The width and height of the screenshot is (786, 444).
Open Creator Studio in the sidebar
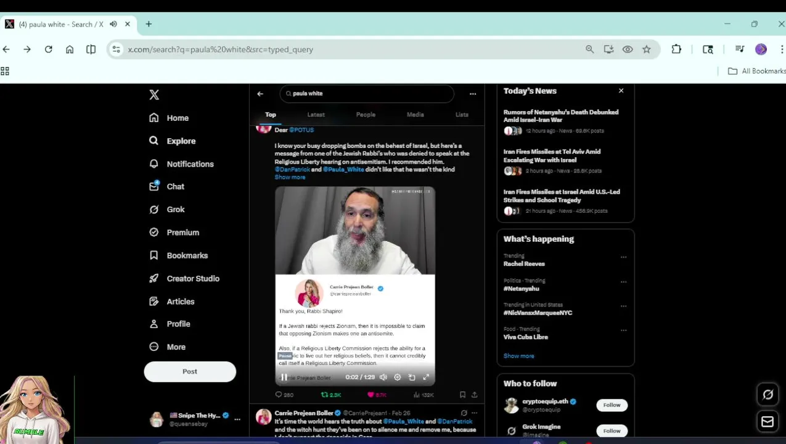(x=184, y=278)
